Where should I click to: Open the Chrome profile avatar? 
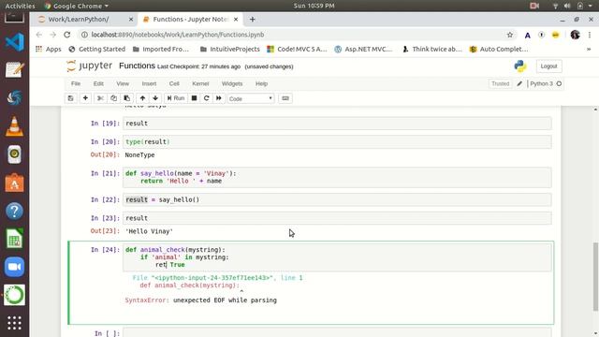pos(575,35)
